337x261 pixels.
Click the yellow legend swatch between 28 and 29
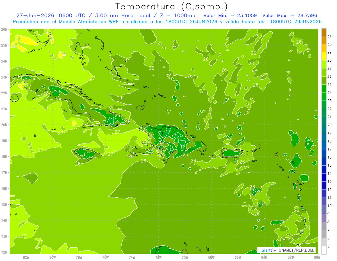click(x=324, y=56)
